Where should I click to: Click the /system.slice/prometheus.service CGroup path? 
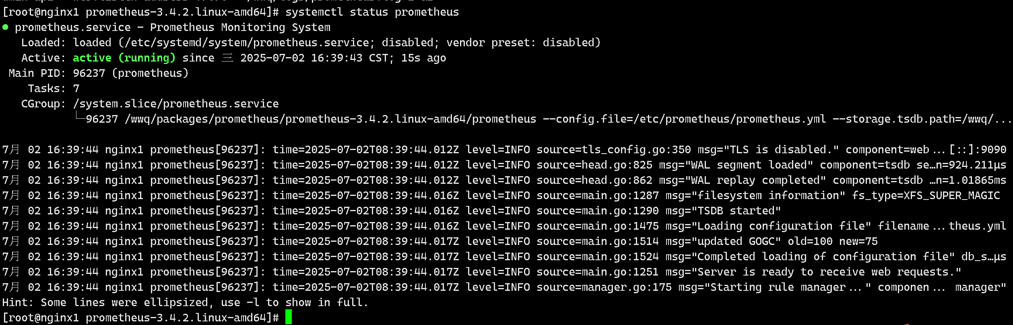[176, 104]
